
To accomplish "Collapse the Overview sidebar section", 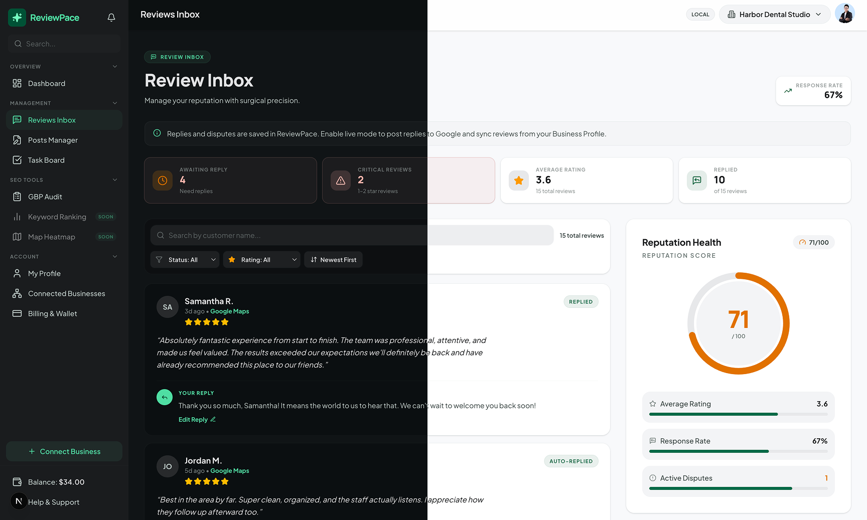I will click(115, 66).
